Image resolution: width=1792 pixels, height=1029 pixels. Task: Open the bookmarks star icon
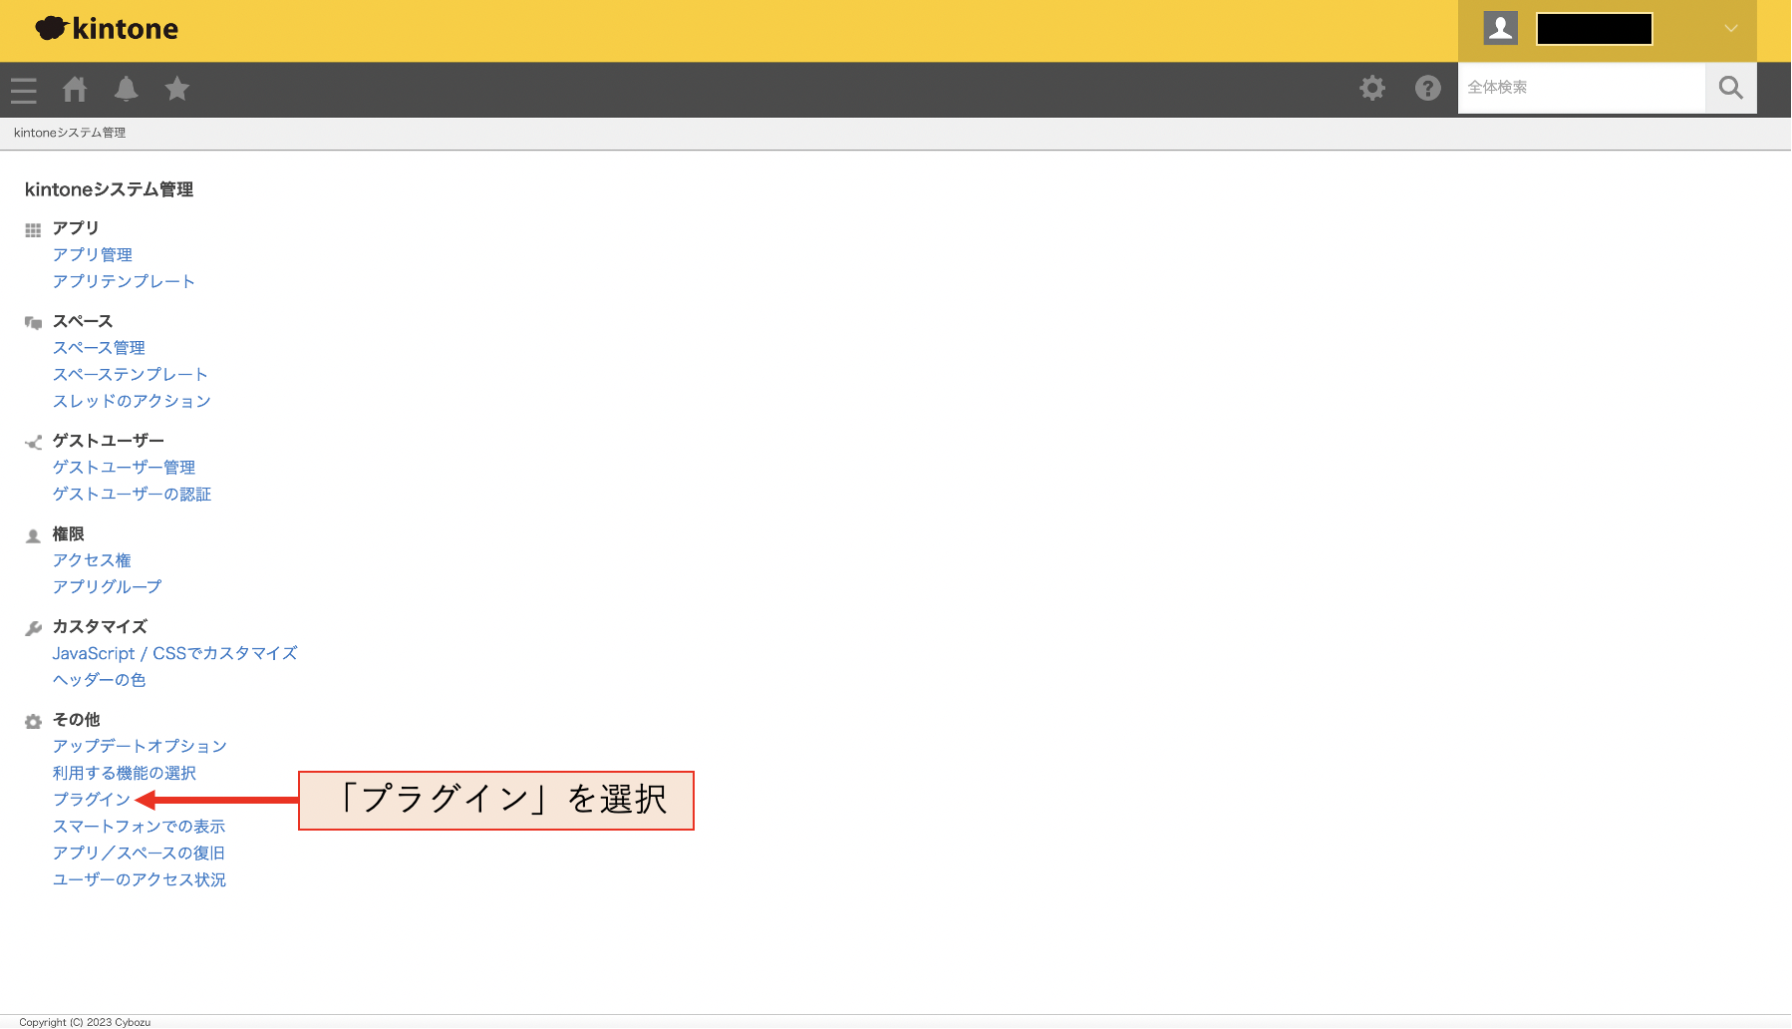pyautogui.click(x=177, y=89)
